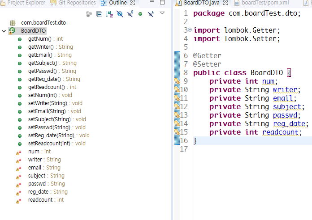Click the warning marker on line 9
Viewport: 312px width, 220px height.
coord(177,81)
